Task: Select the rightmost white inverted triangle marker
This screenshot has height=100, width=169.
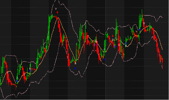Action: (x=144, y=23)
